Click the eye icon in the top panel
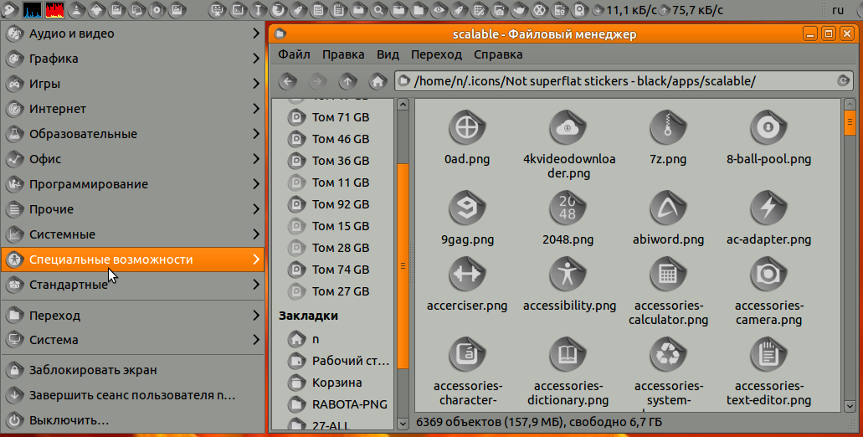This screenshot has width=863, height=437. 439,9
